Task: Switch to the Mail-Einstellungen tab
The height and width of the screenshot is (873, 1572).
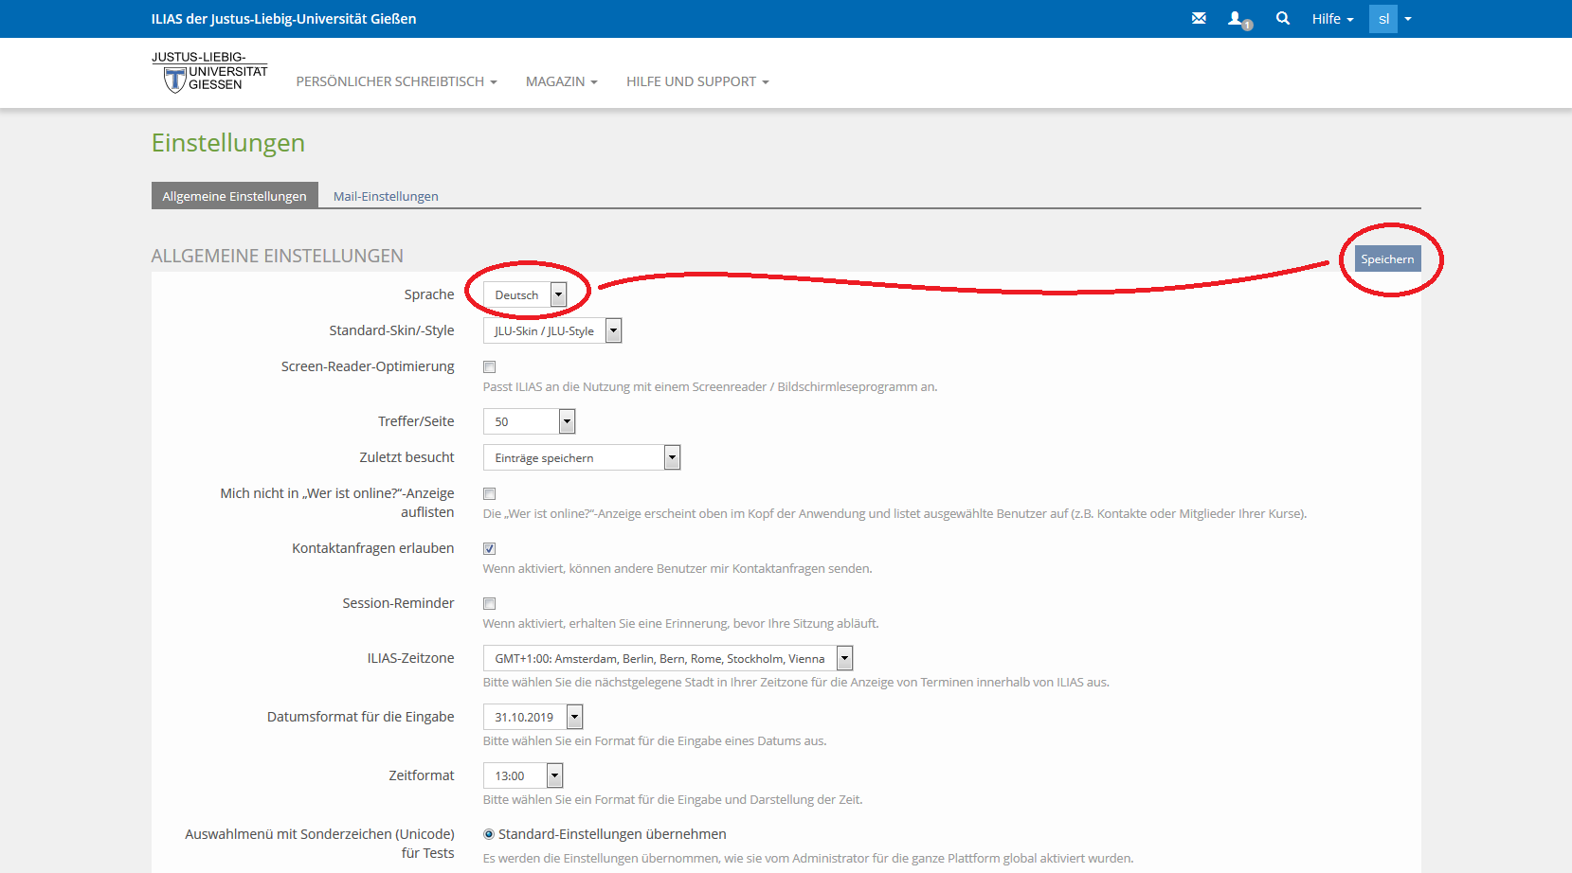Action: [x=386, y=196]
